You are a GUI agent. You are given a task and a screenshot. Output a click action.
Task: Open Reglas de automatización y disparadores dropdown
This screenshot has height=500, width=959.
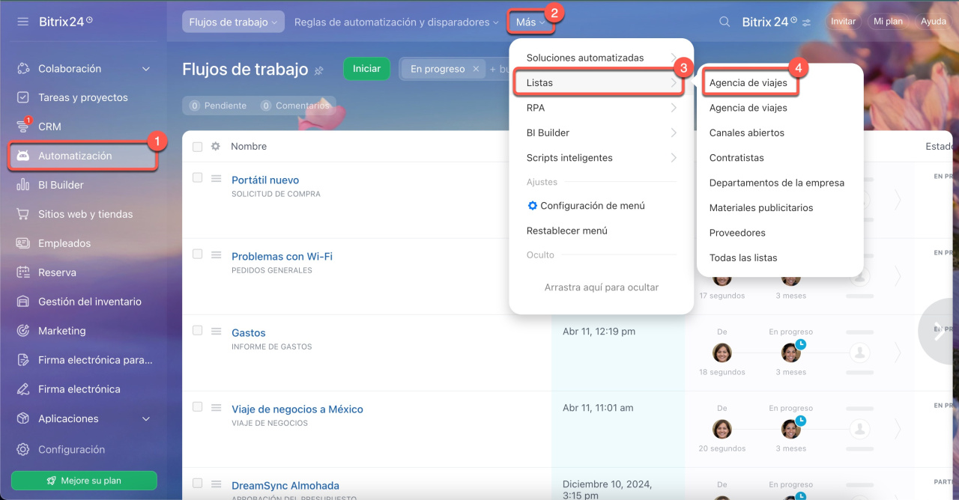coord(396,22)
